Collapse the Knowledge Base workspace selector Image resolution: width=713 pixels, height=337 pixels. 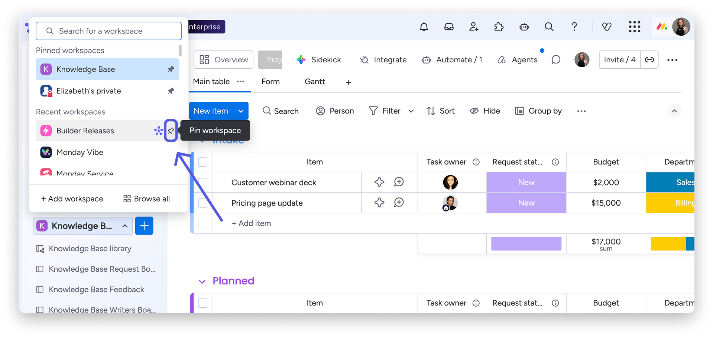(125, 226)
